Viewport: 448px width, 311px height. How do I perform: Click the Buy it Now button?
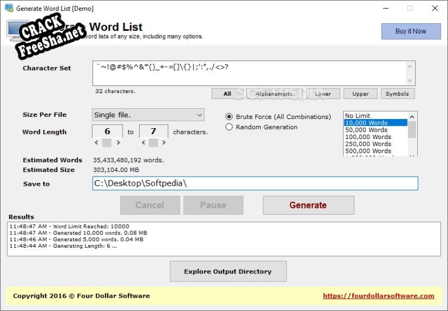click(411, 31)
